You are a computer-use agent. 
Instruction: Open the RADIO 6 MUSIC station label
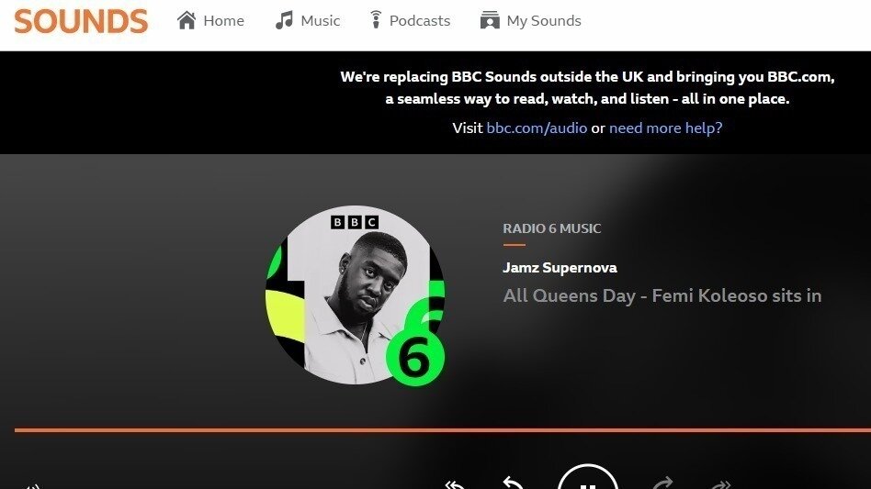(x=551, y=228)
